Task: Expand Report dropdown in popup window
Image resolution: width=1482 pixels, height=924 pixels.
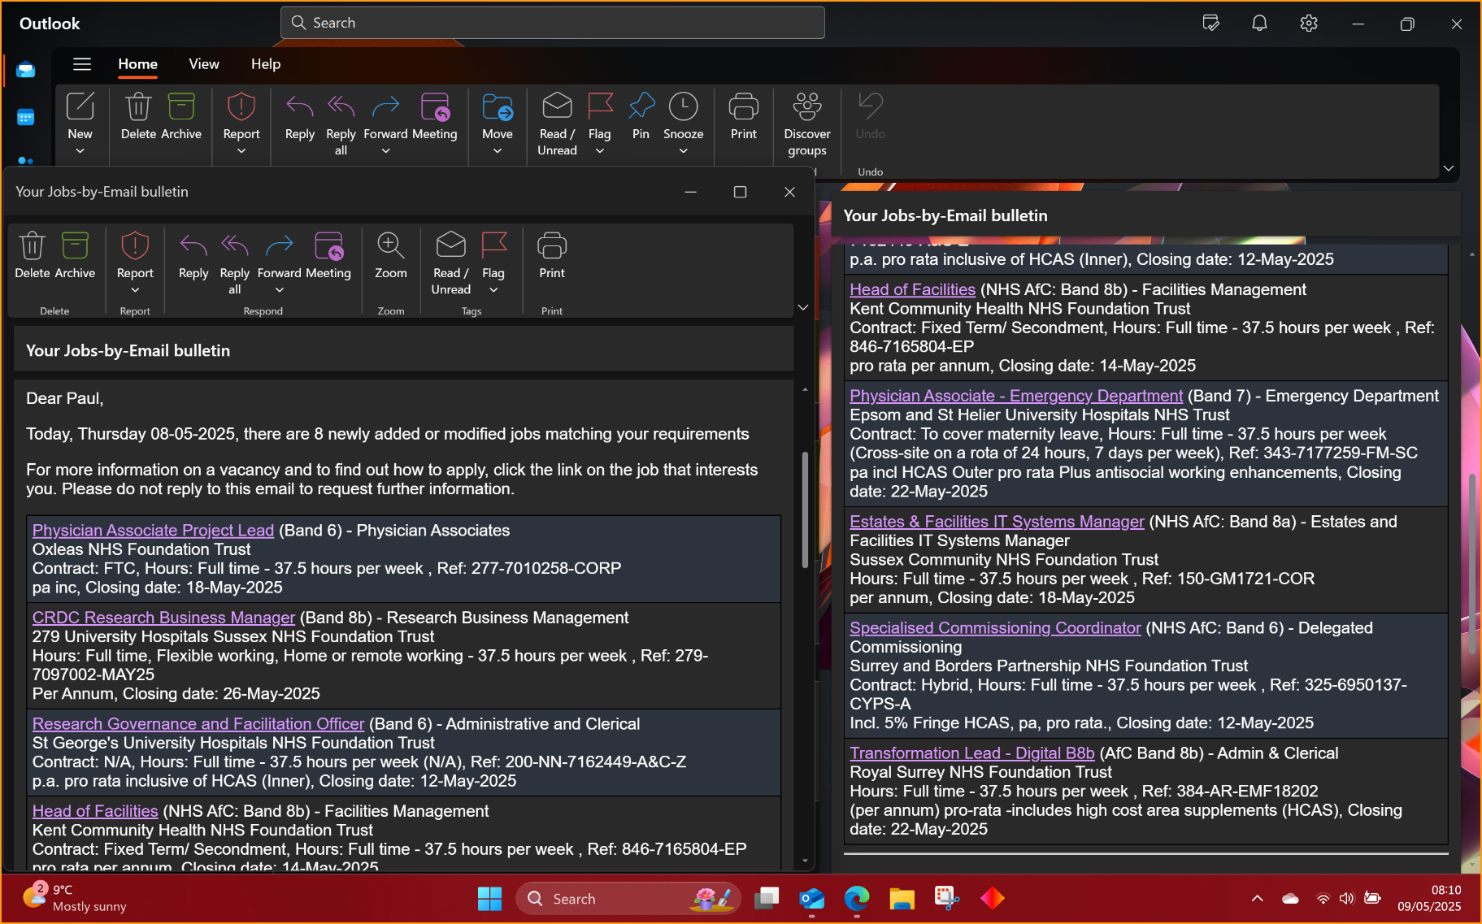Action: click(135, 290)
